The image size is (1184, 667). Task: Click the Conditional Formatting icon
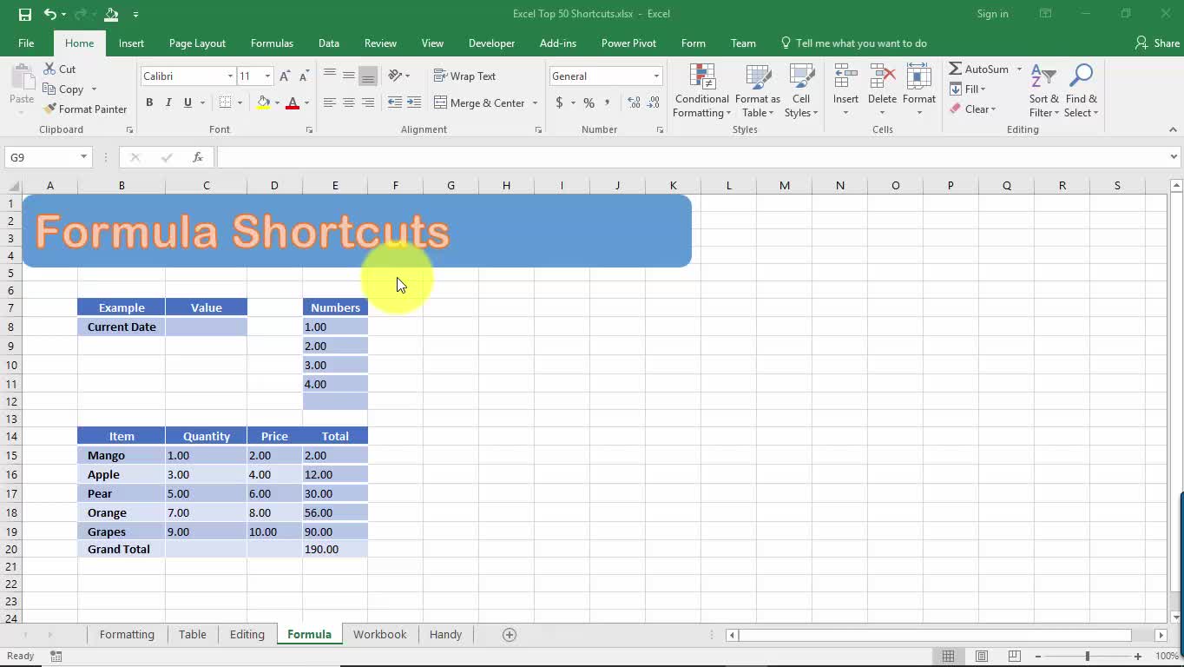(701, 79)
